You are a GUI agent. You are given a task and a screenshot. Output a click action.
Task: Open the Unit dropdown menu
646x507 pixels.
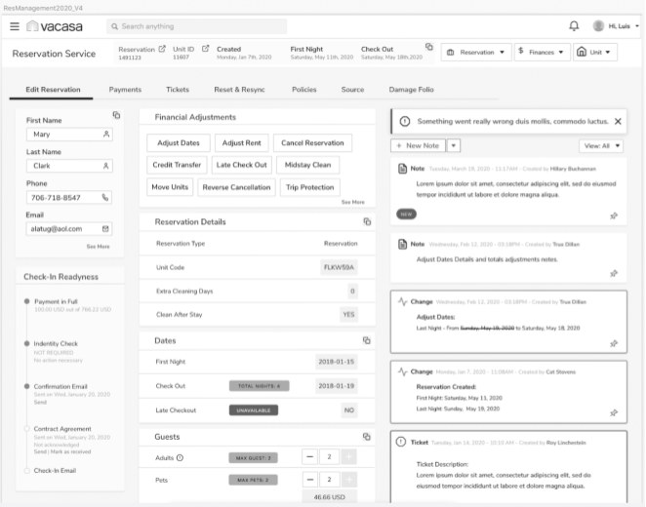point(595,53)
